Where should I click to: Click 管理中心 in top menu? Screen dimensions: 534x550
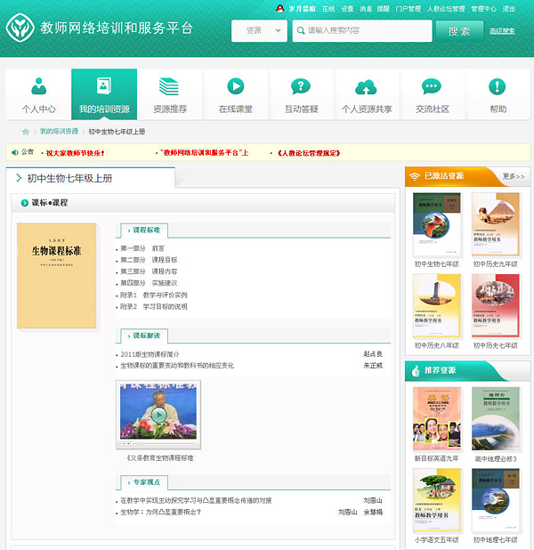point(483,9)
